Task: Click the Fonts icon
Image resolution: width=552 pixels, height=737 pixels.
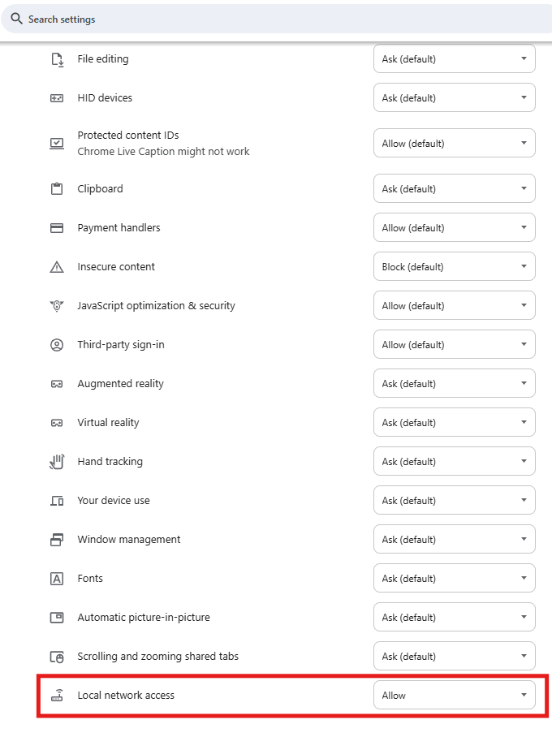Action: [57, 579]
